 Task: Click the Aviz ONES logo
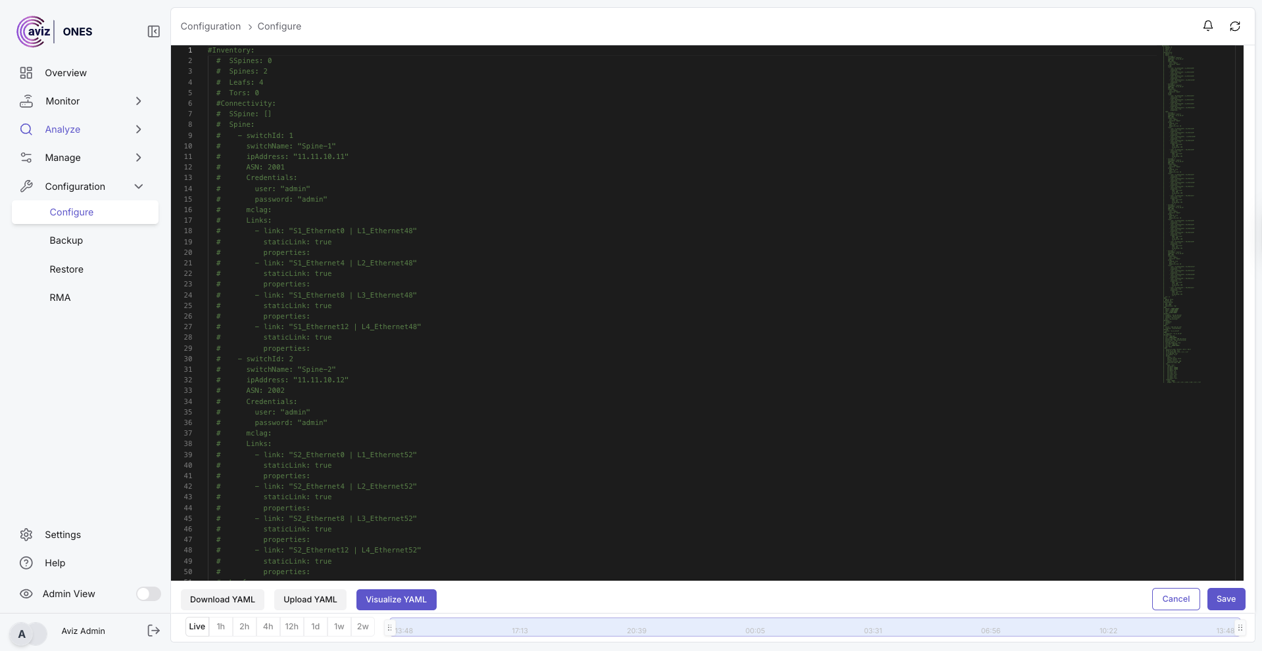[x=55, y=32]
